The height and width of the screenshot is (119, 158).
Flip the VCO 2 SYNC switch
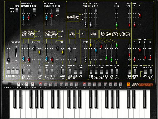pyautogui.click(x=57, y=10)
